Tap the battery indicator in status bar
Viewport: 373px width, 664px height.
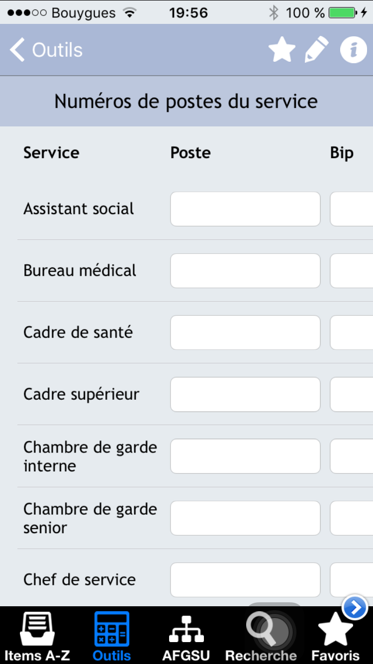coord(343,12)
